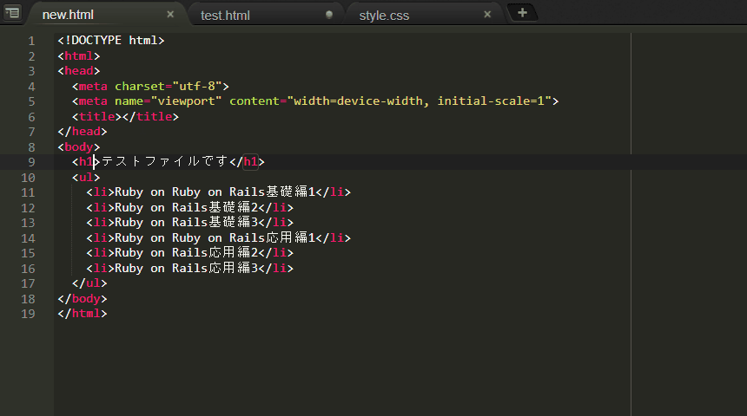
Task: Close the style.css tab
Action: [487, 15]
